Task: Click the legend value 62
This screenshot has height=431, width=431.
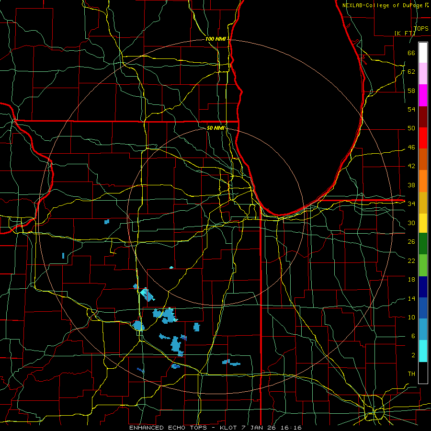Action: point(411,72)
